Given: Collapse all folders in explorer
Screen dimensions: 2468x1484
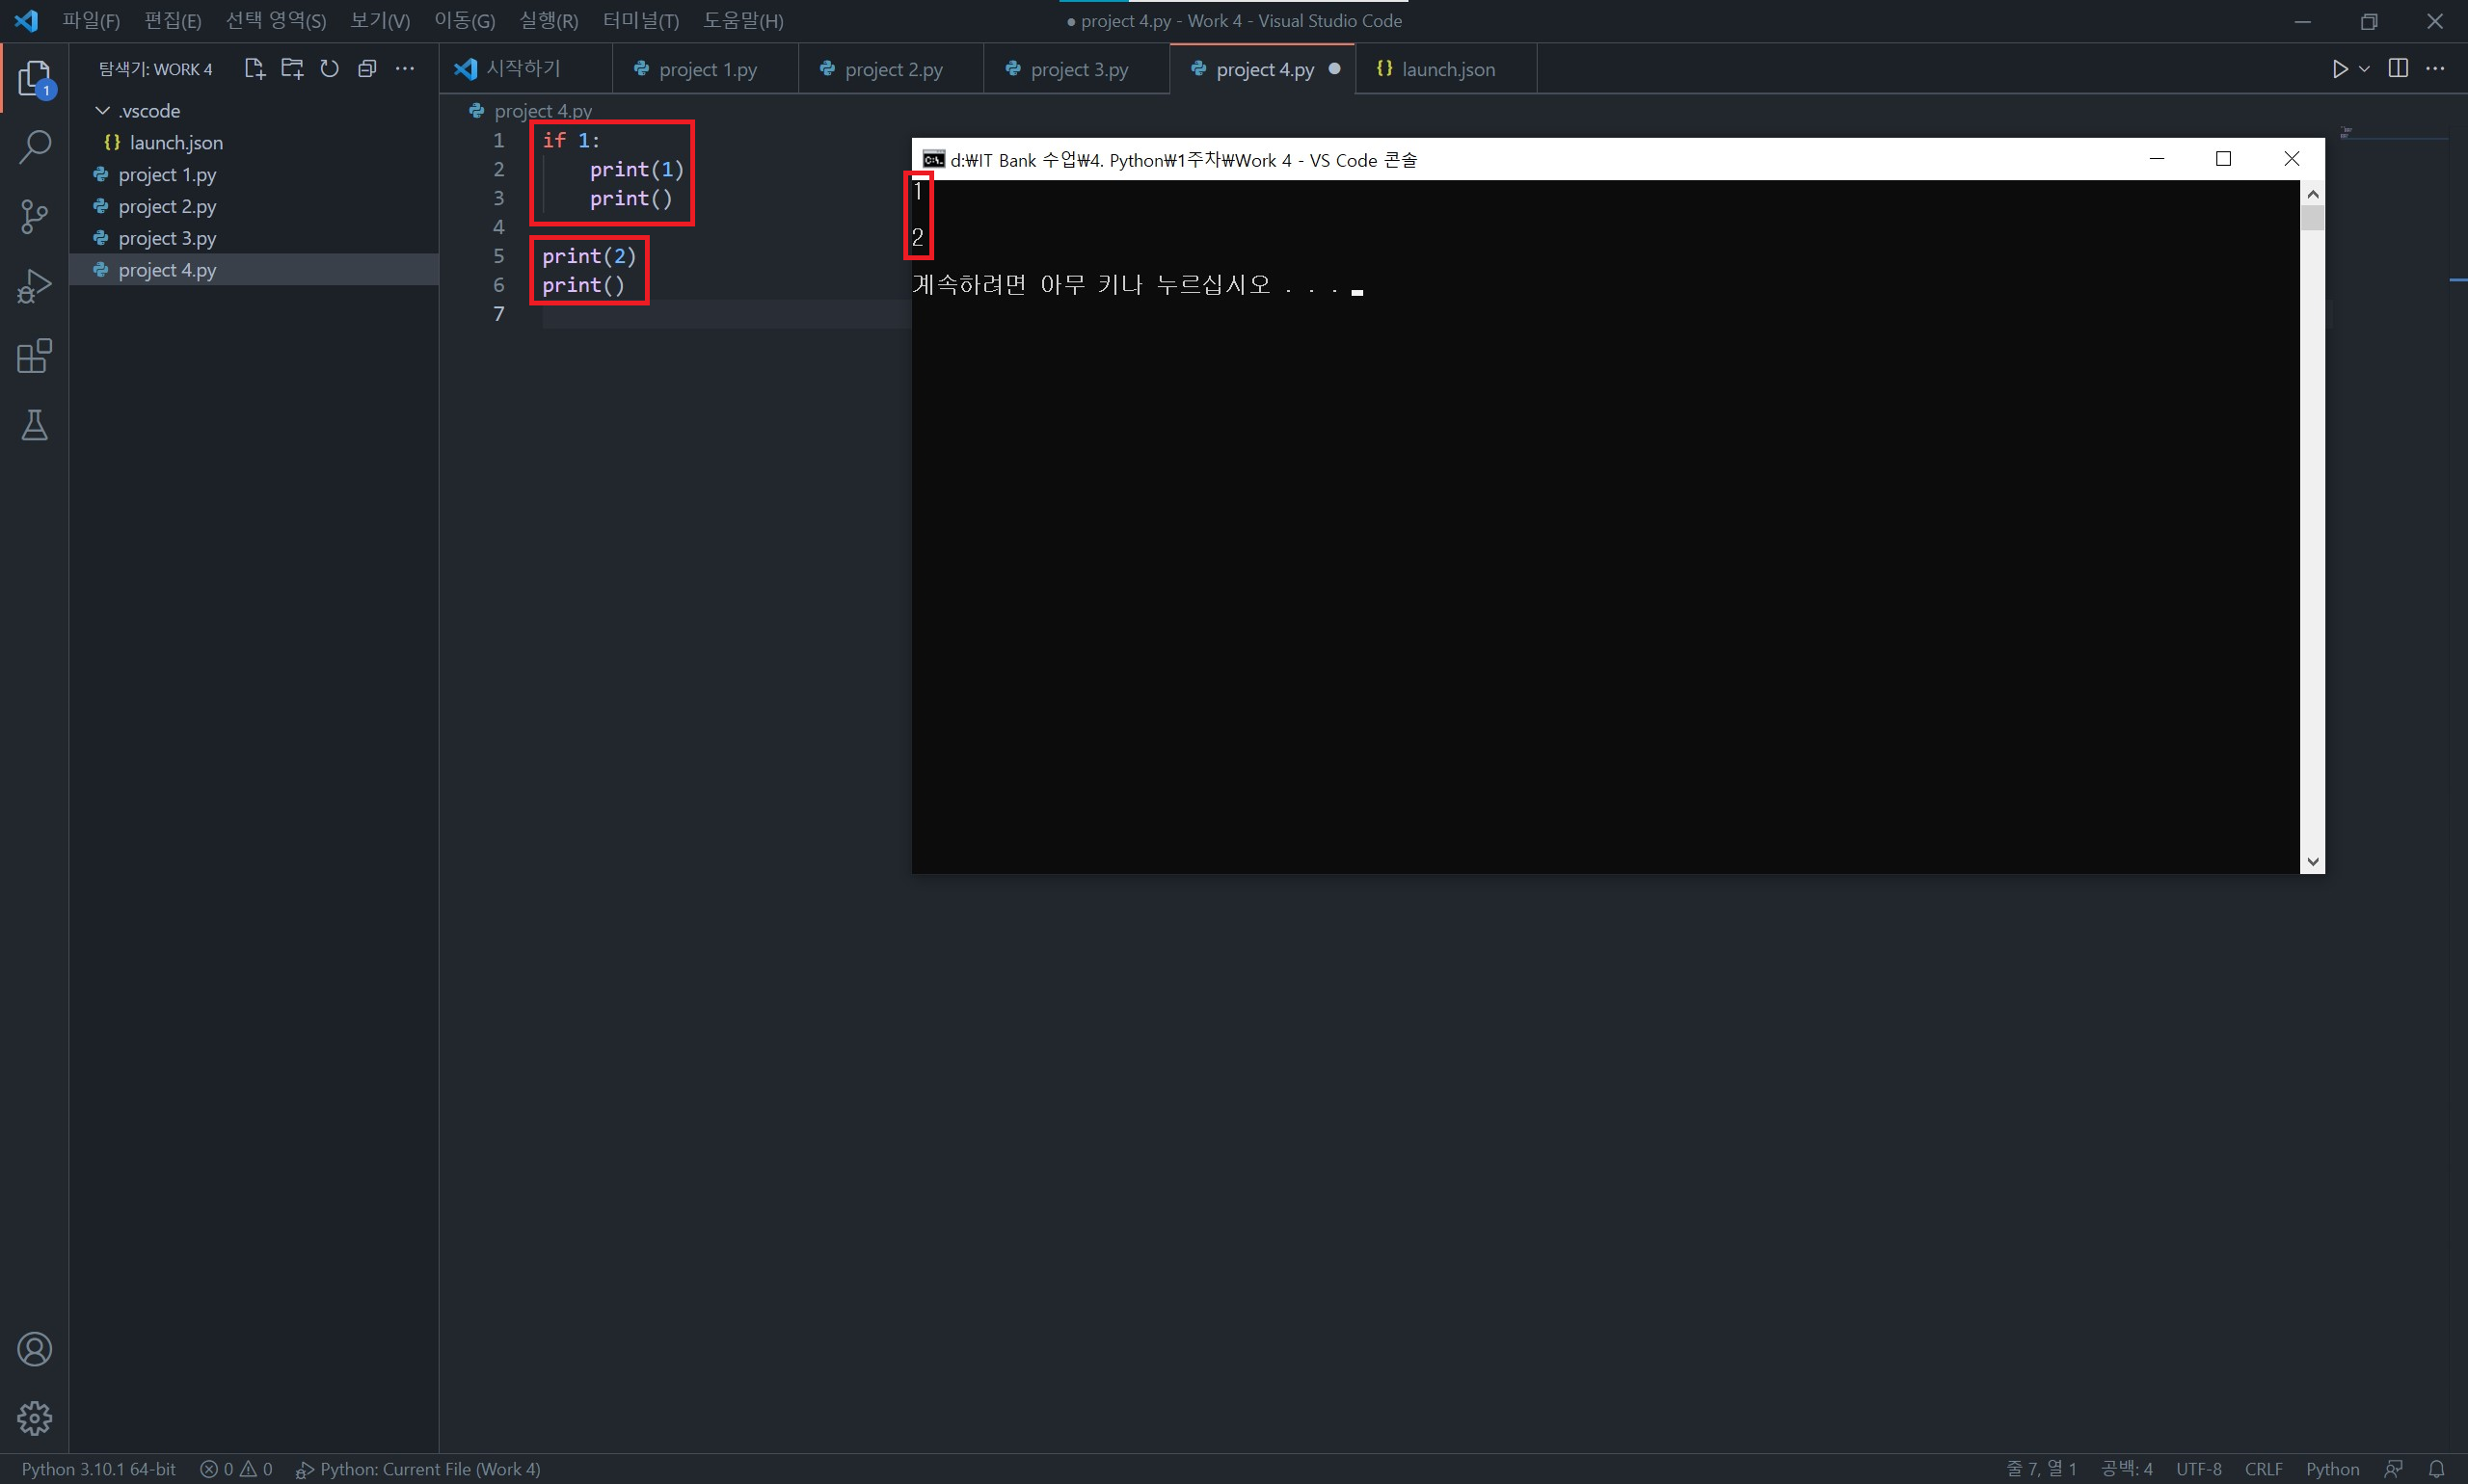Looking at the screenshot, I should (367, 68).
